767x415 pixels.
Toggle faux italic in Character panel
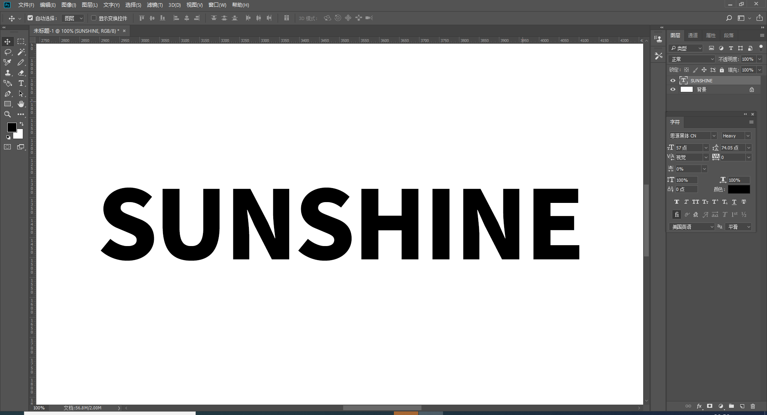click(686, 202)
